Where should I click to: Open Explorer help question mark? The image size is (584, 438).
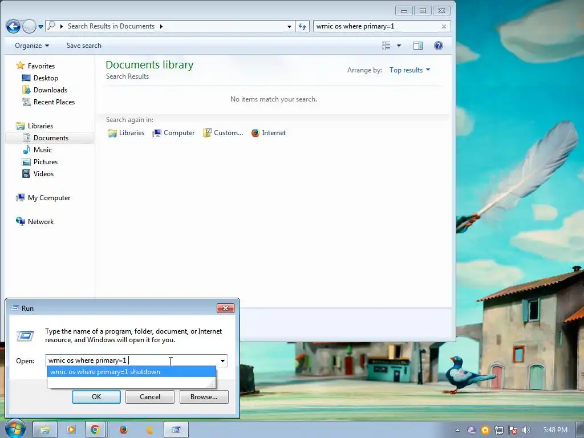point(439,46)
